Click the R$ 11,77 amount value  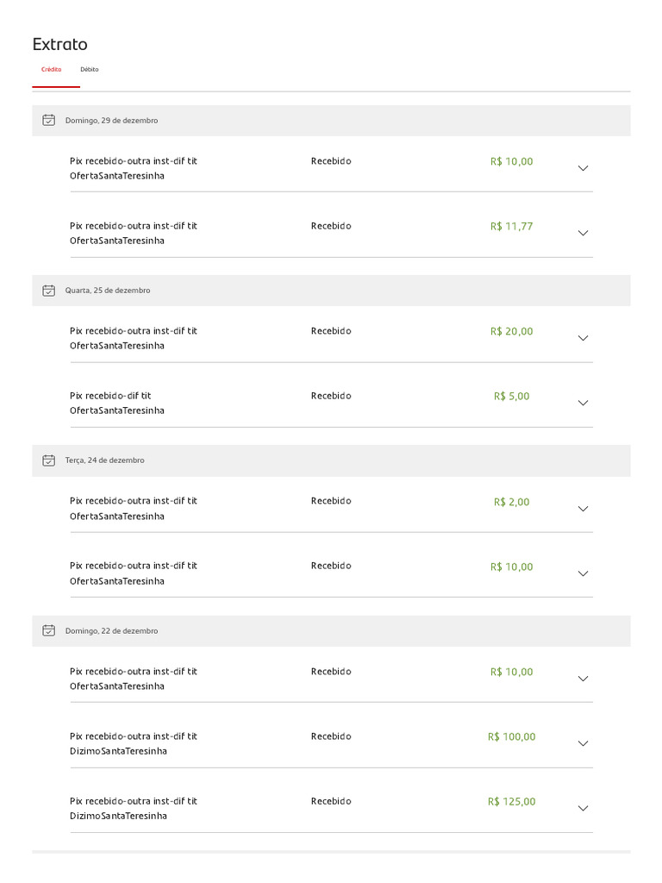click(x=511, y=226)
